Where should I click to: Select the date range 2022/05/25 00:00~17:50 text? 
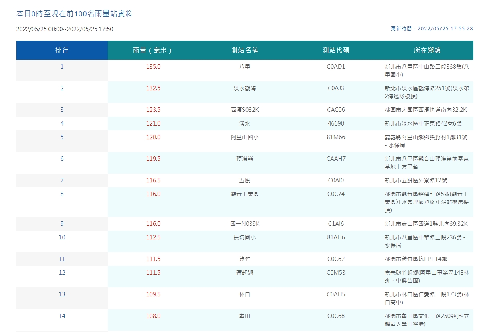65,29
